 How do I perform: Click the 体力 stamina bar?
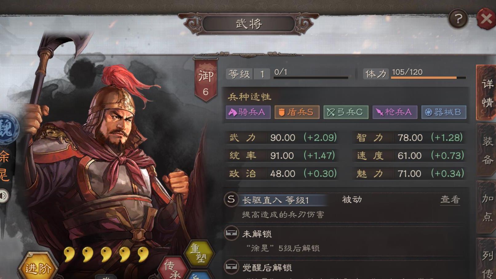428,78
